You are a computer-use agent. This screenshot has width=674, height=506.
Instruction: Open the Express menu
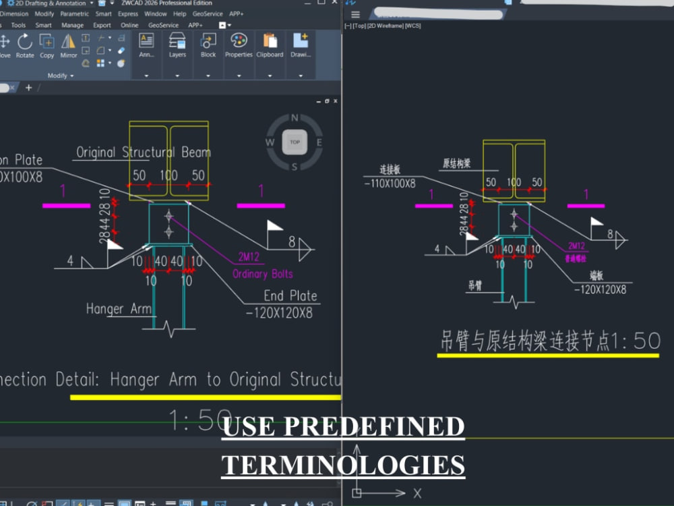(x=127, y=13)
